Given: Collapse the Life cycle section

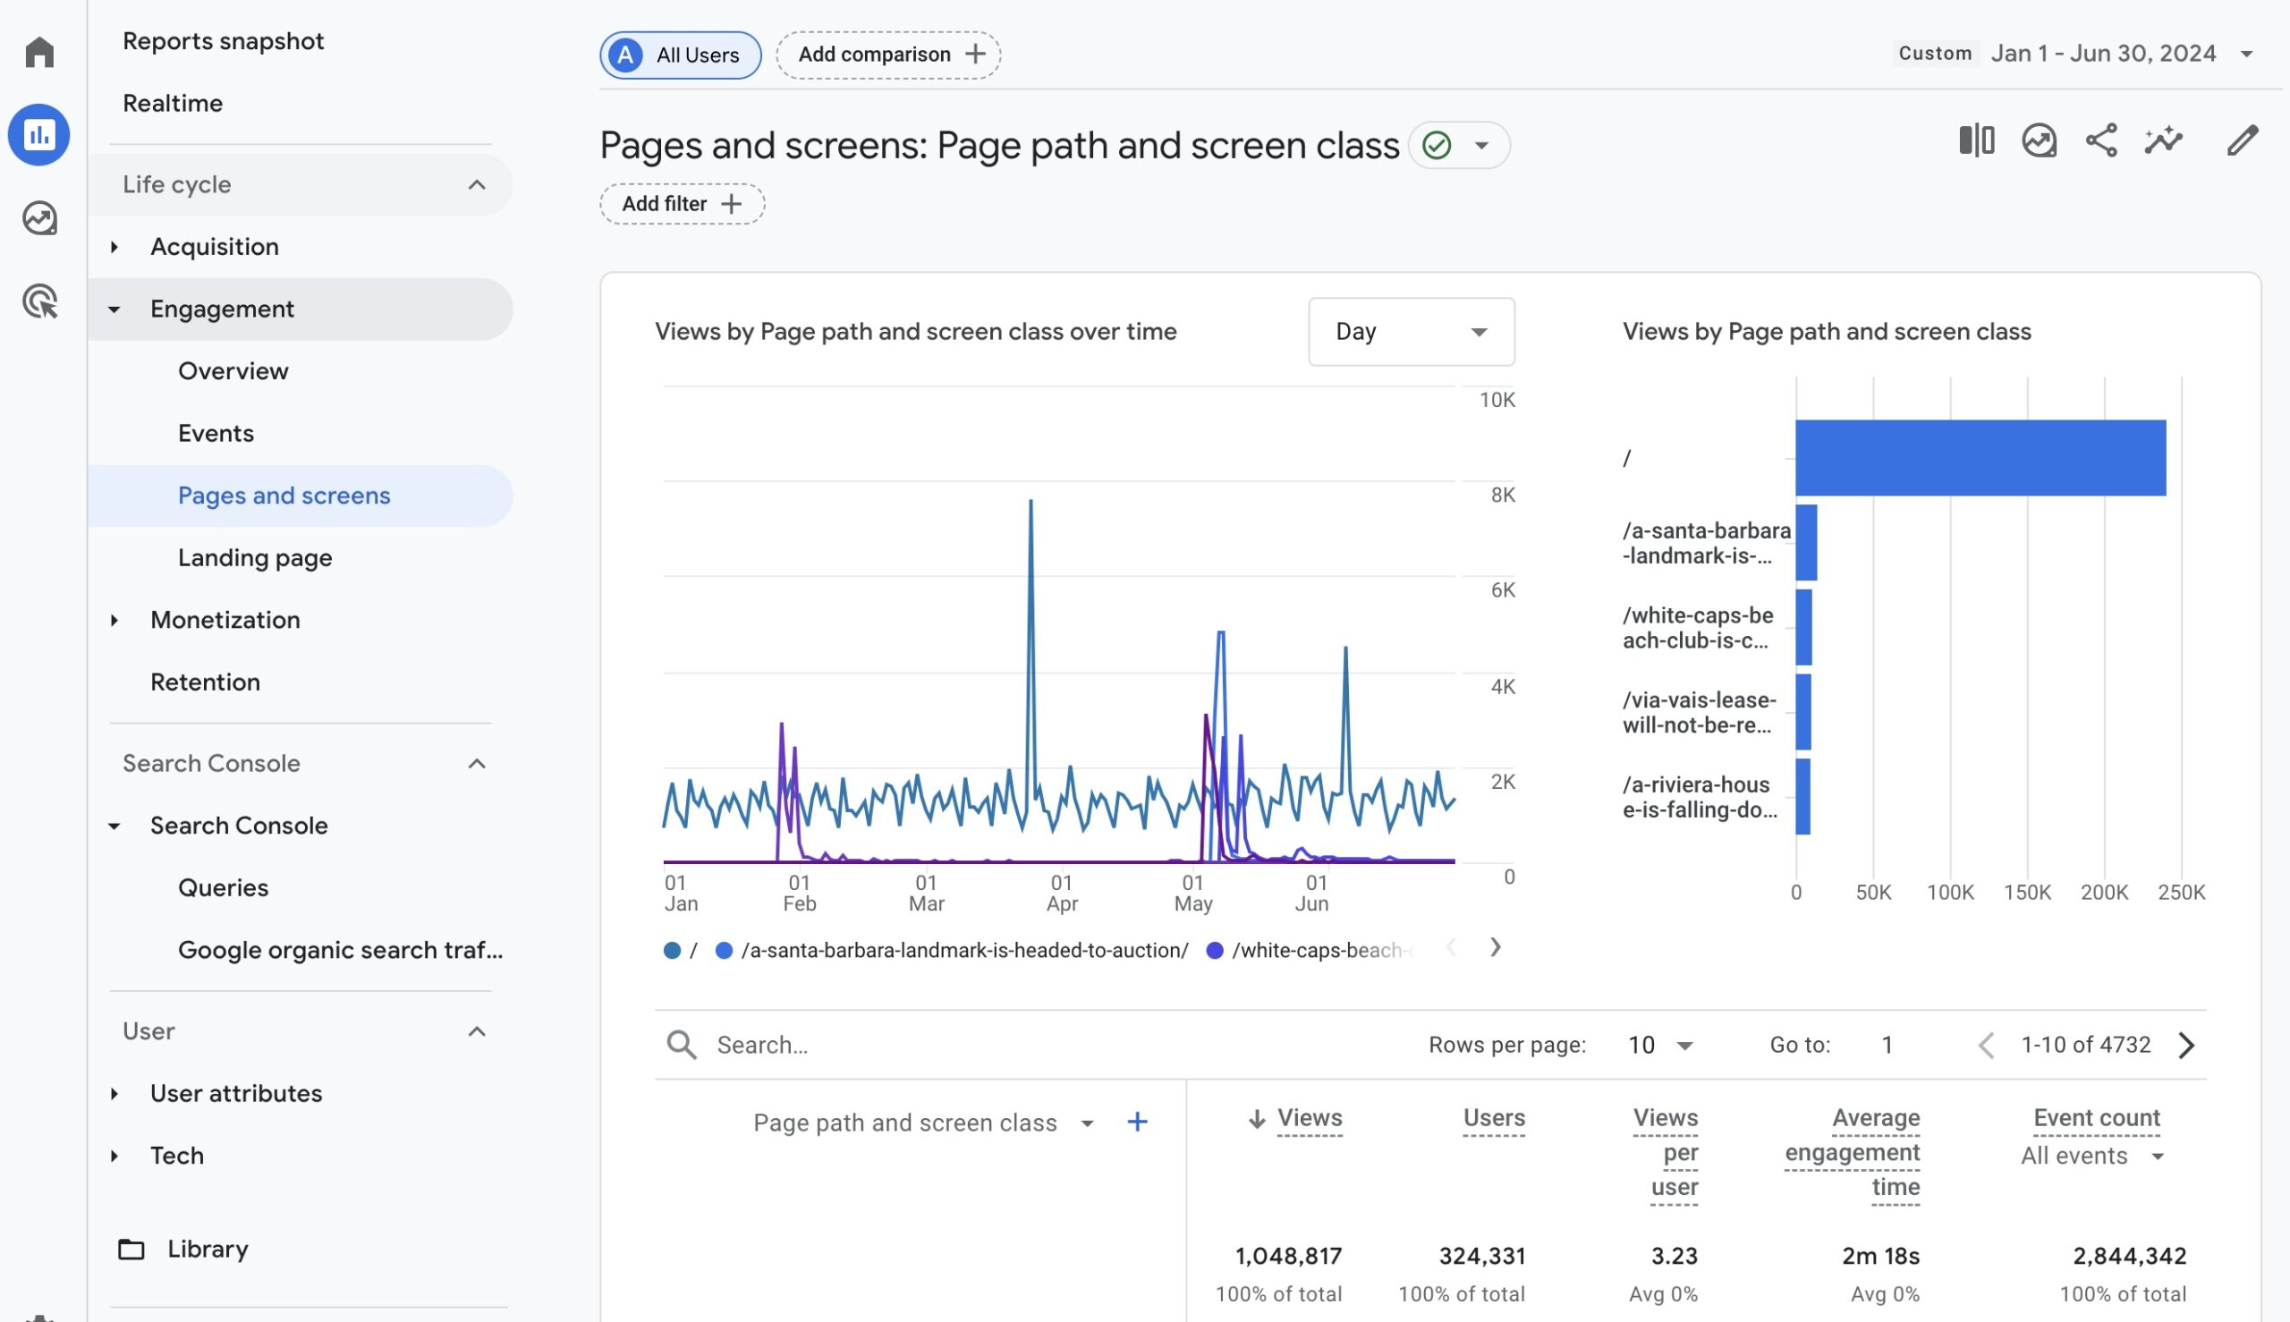Looking at the screenshot, I should [476, 185].
